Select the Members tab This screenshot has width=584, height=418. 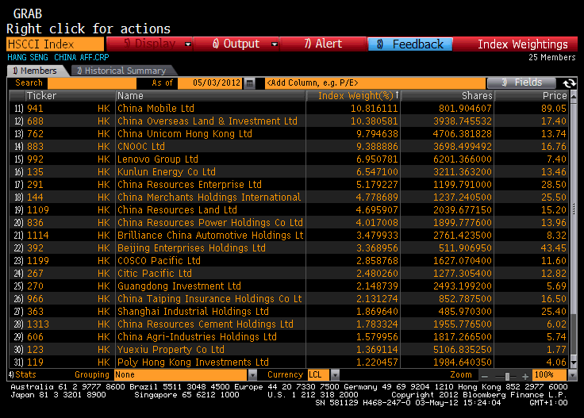33,71
